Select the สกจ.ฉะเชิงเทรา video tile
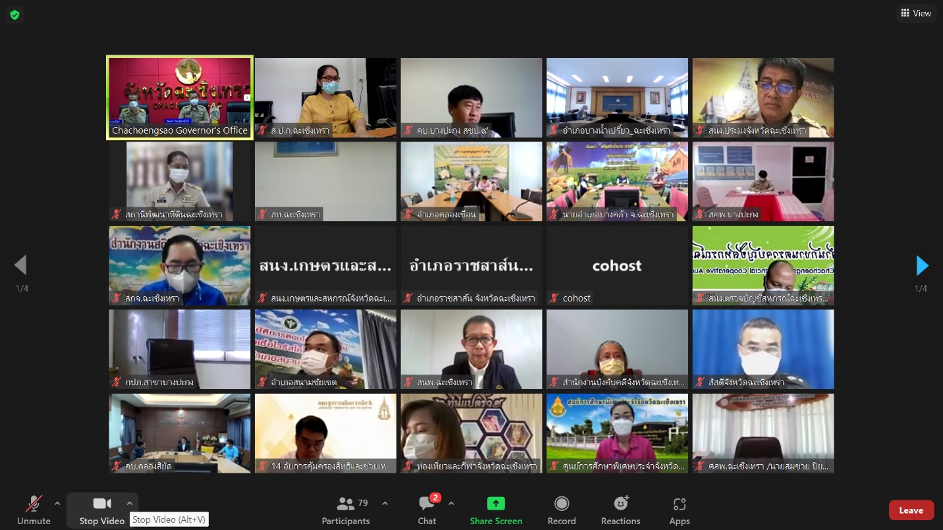 click(x=180, y=265)
